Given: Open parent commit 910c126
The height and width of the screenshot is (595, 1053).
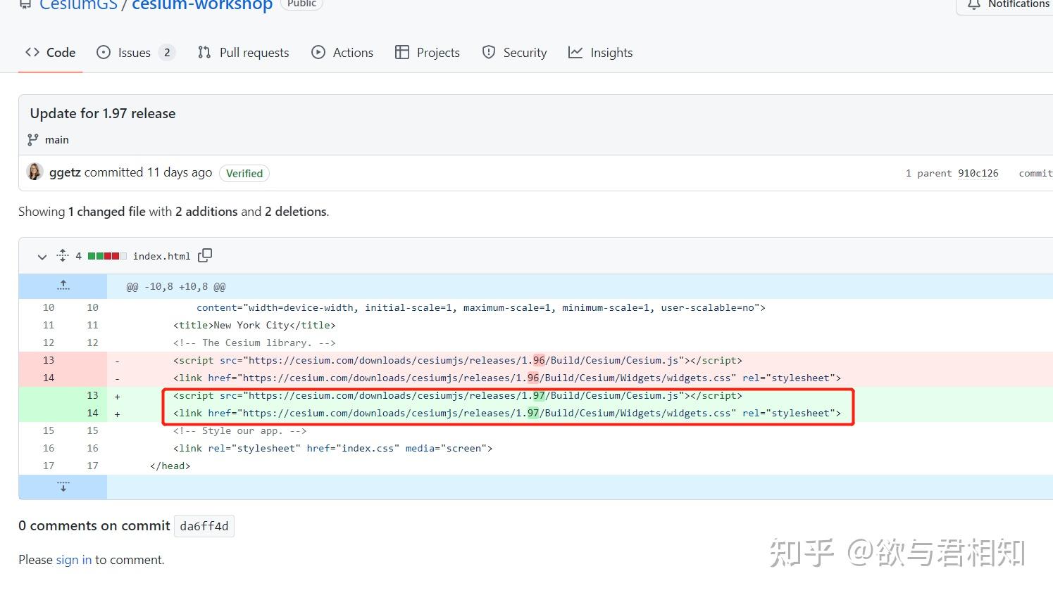Looking at the screenshot, I should click(x=978, y=172).
